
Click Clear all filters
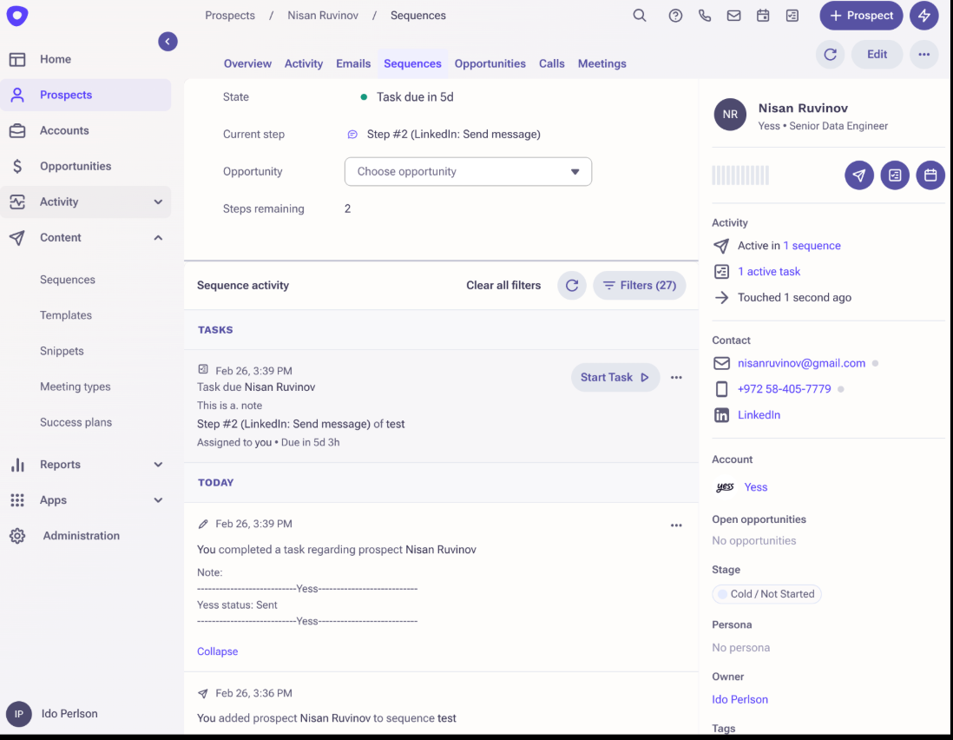click(x=503, y=285)
